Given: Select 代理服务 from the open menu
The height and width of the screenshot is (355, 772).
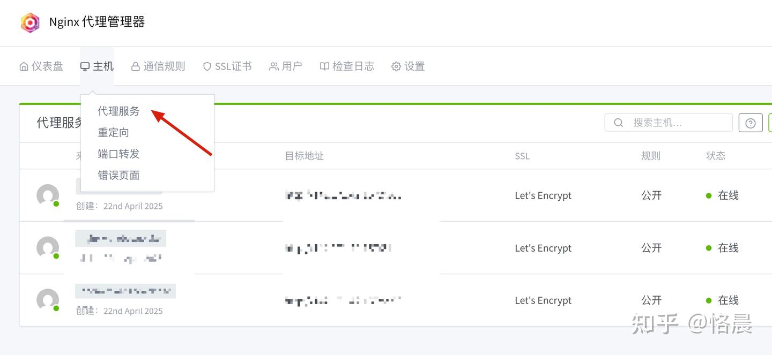Looking at the screenshot, I should [x=118, y=111].
